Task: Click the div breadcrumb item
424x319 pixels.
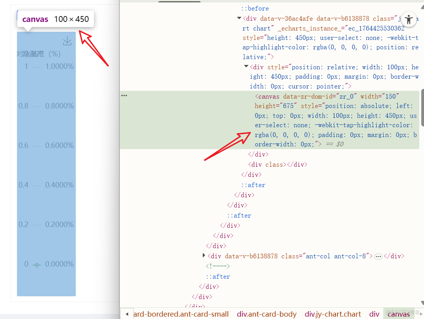Action: 374,314
